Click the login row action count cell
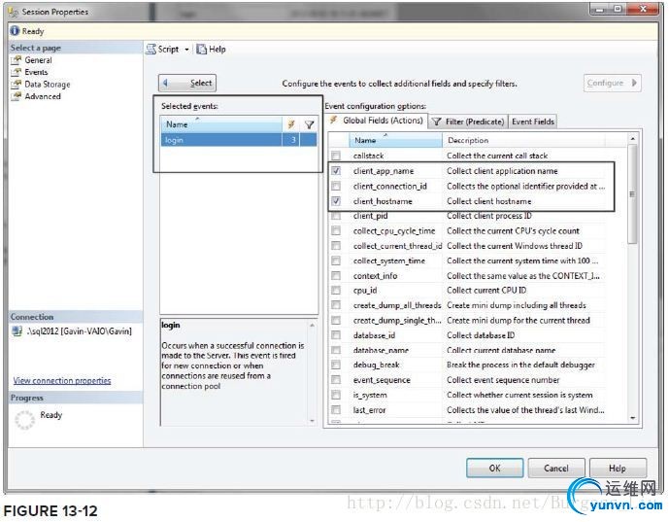This screenshot has width=669, height=522. click(x=293, y=140)
